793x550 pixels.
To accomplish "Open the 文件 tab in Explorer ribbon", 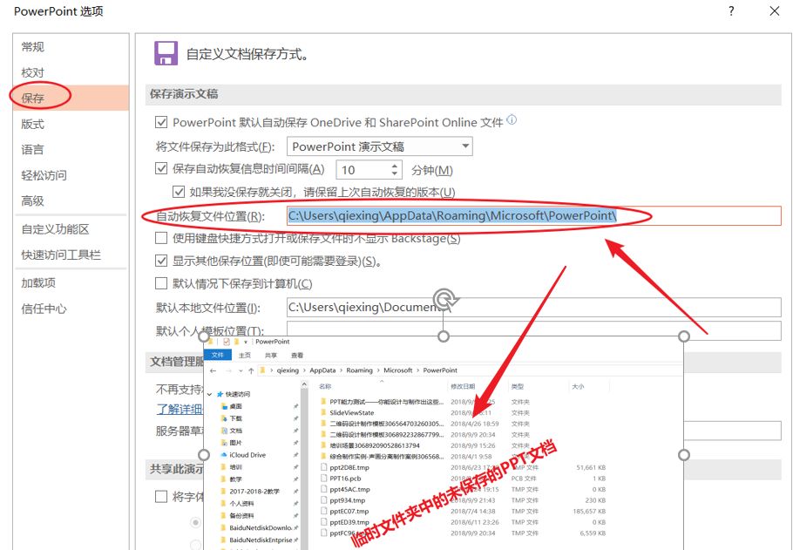I will click(218, 355).
